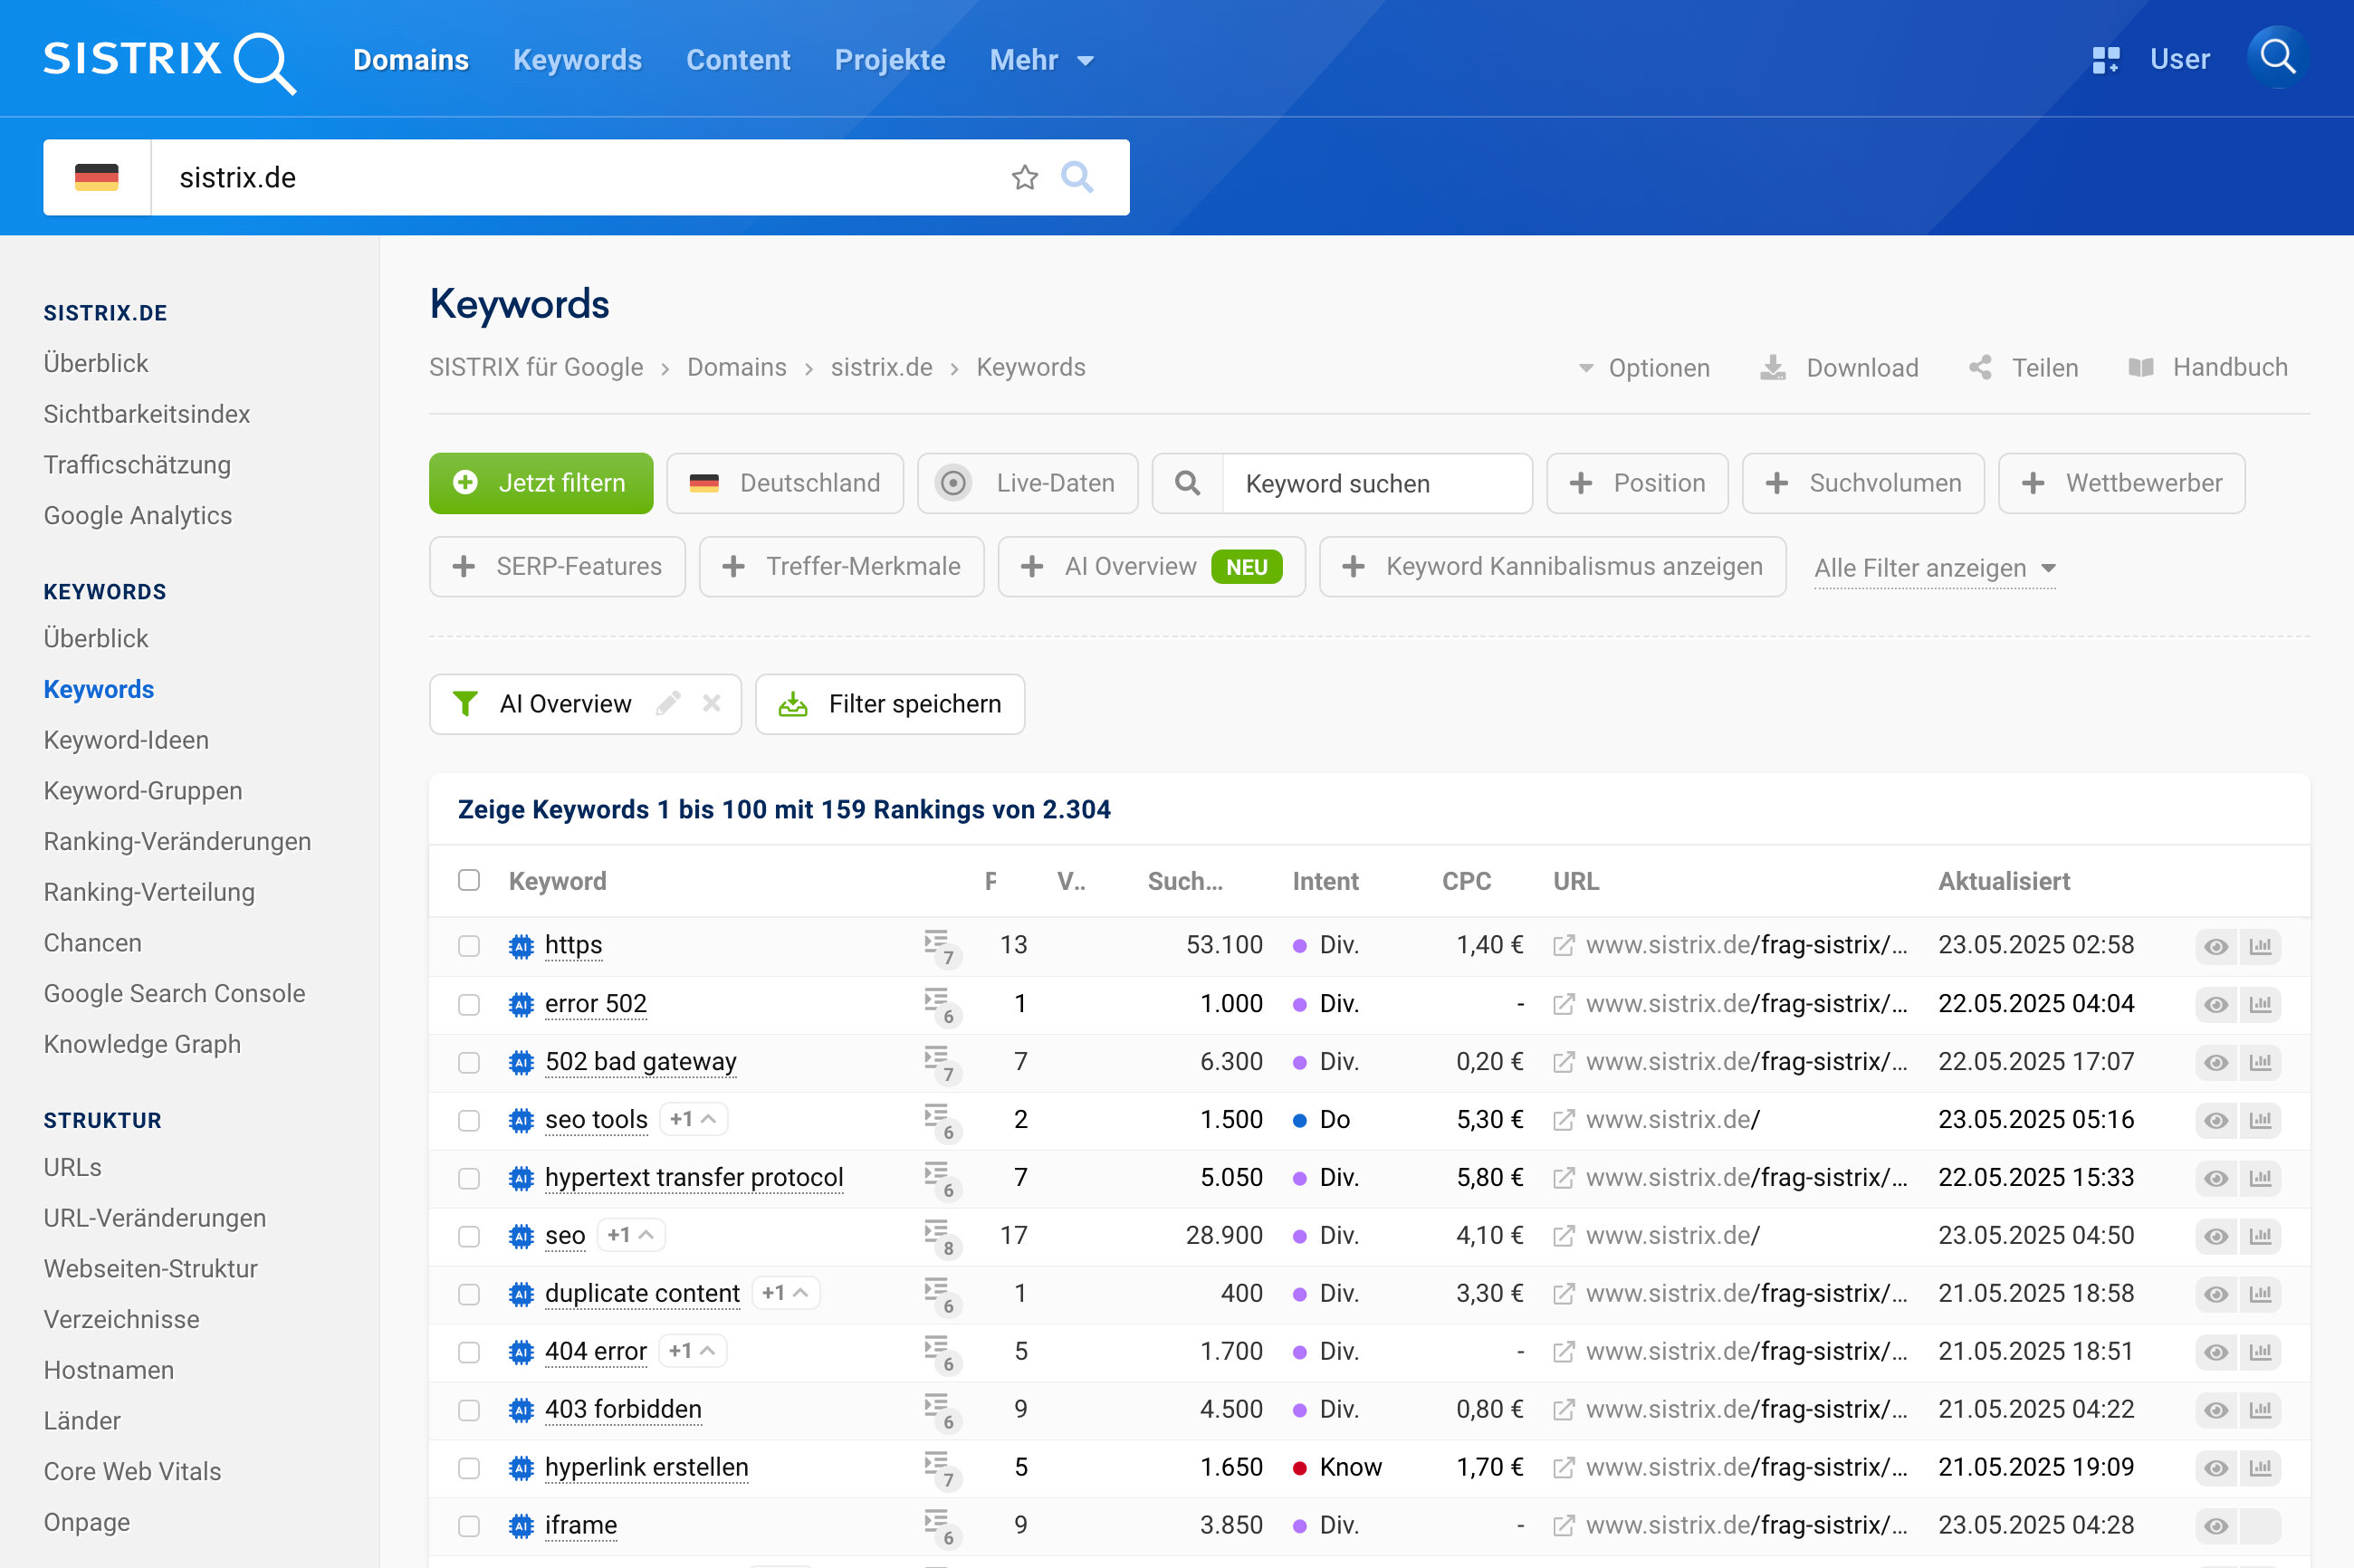Screen dimensions: 2354x1568
Task: Click AI icon next to hyperlink erstellen
Action: pos(521,1467)
